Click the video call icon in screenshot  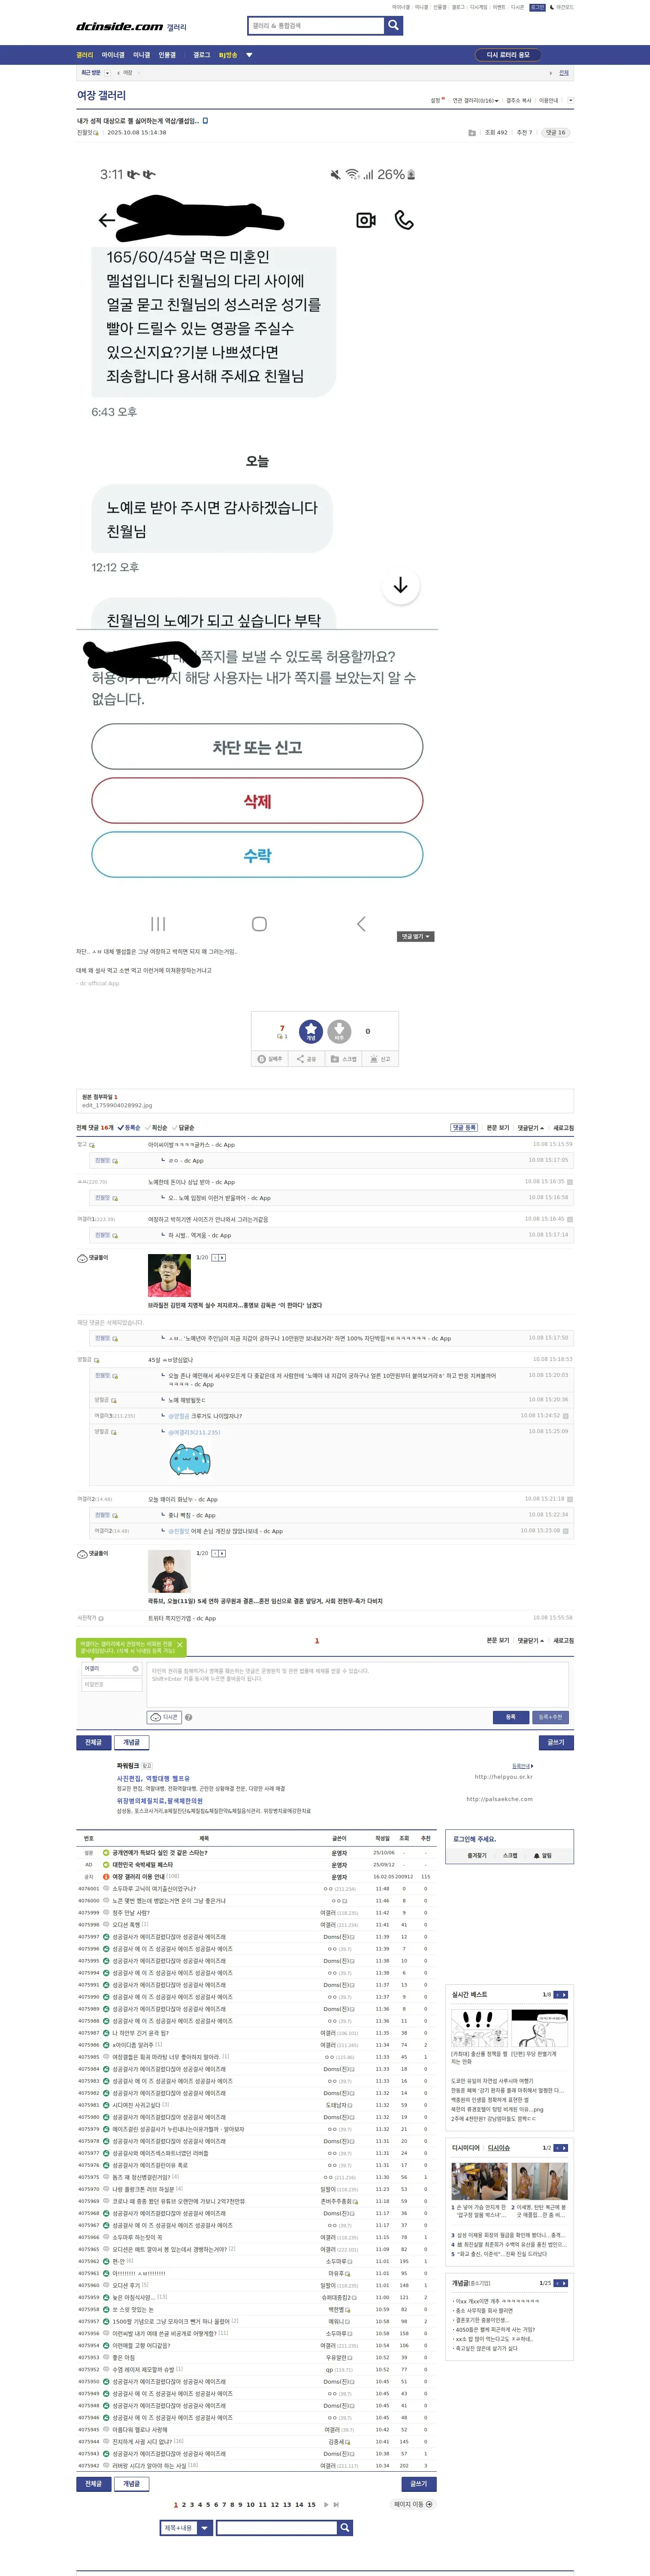[366, 220]
